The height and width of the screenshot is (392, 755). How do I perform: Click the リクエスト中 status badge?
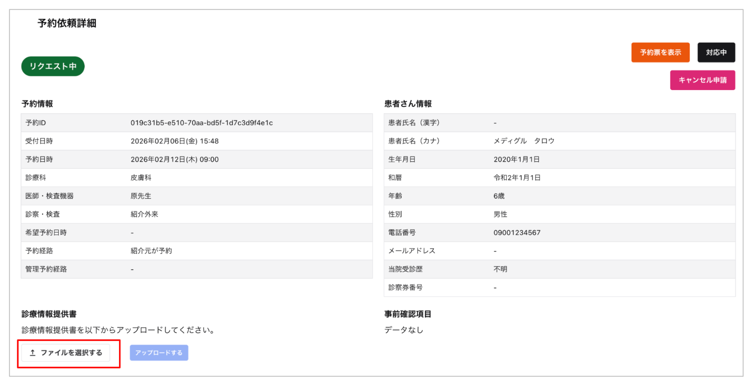pyautogui.click(x=53, y=66)
